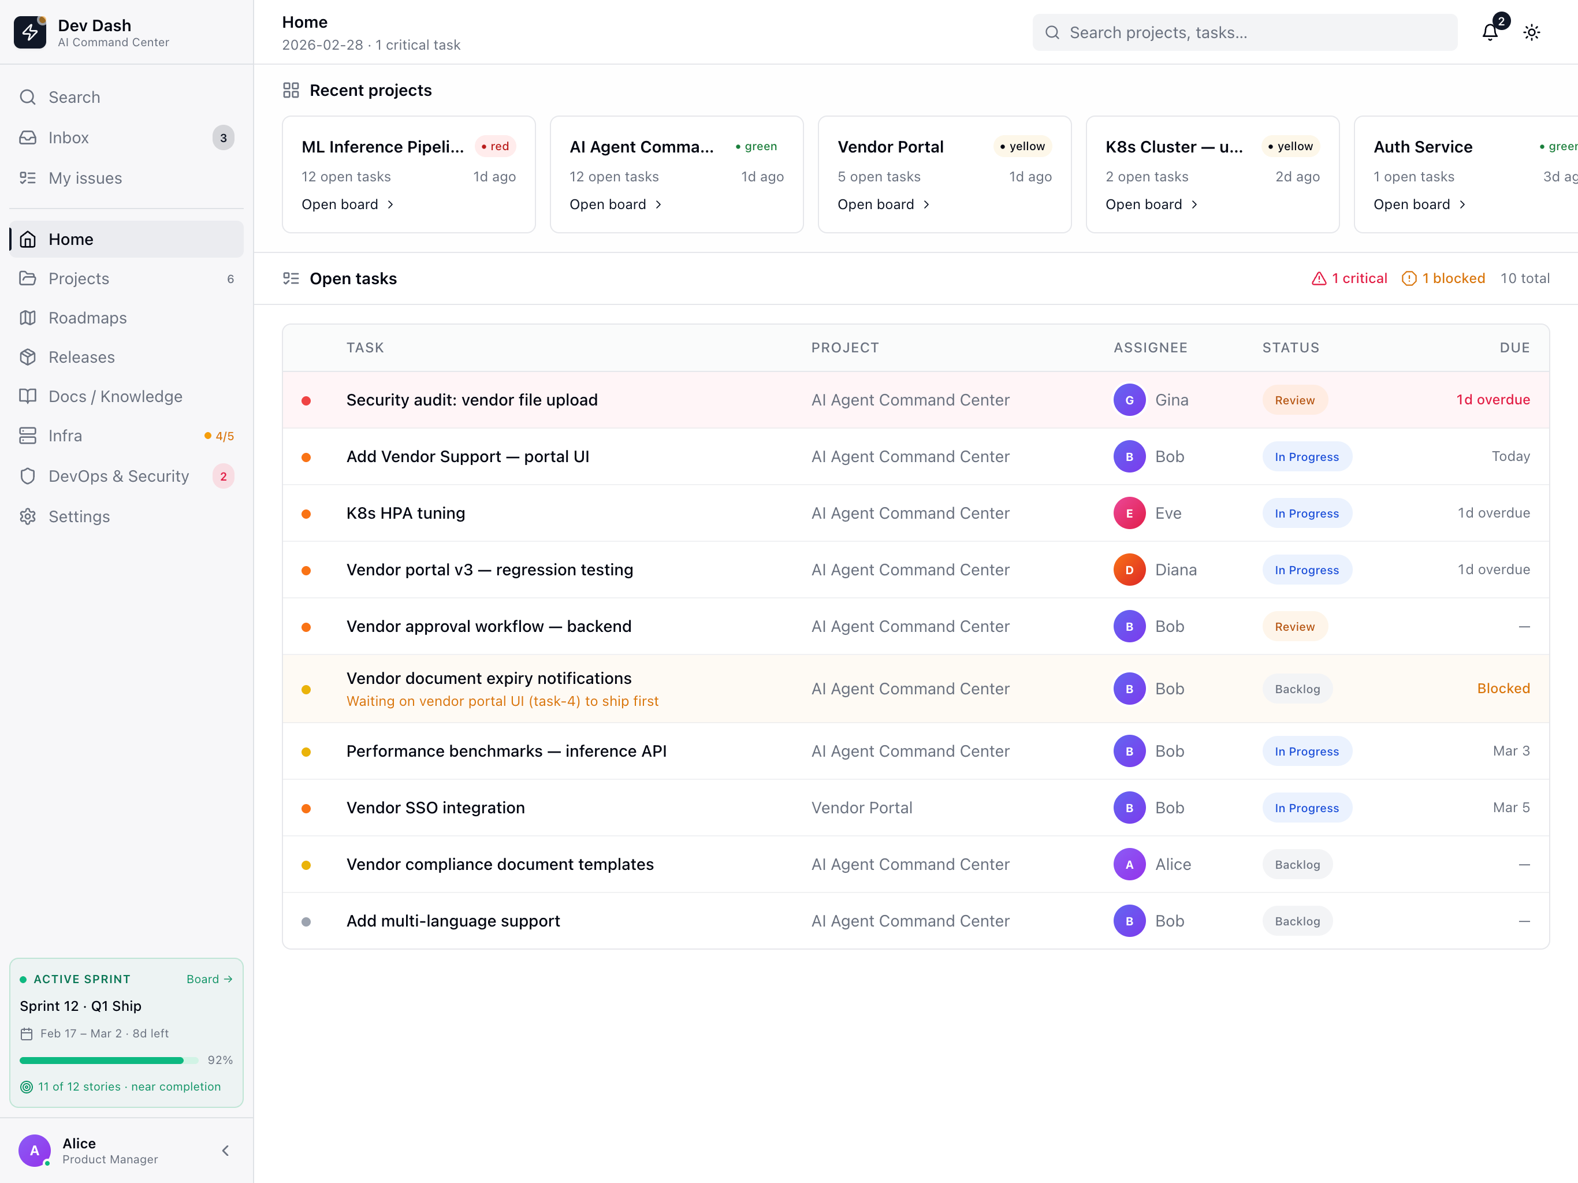Open notifications via the bell icon
The width and height of the screenshot is (1578, 1183).
[x=1490, y=32]
